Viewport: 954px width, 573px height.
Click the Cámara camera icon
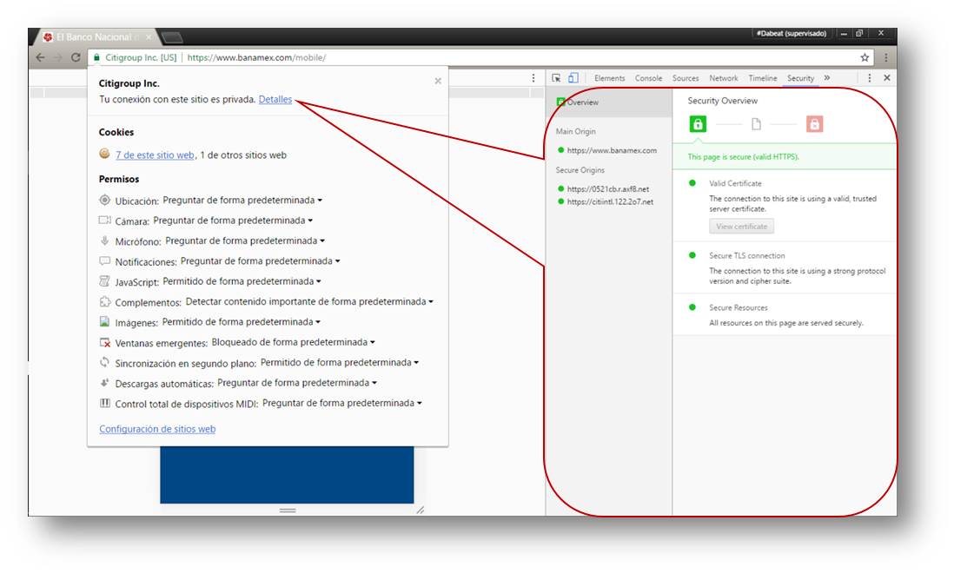pyautogui.click(x=104, y=220)
